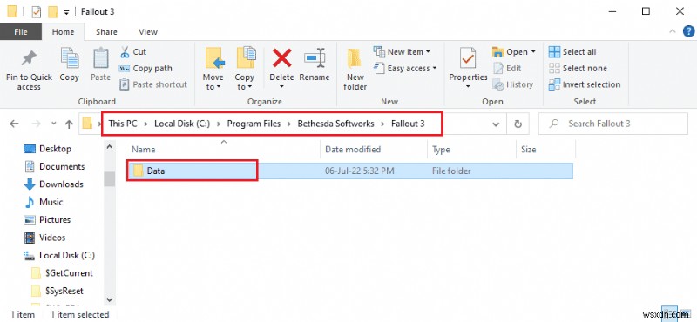Click the Copy ribbon icon
Image resolution: width=697 pixels, height=322 pixels.
pyautogui.click(x=70, y=59)
